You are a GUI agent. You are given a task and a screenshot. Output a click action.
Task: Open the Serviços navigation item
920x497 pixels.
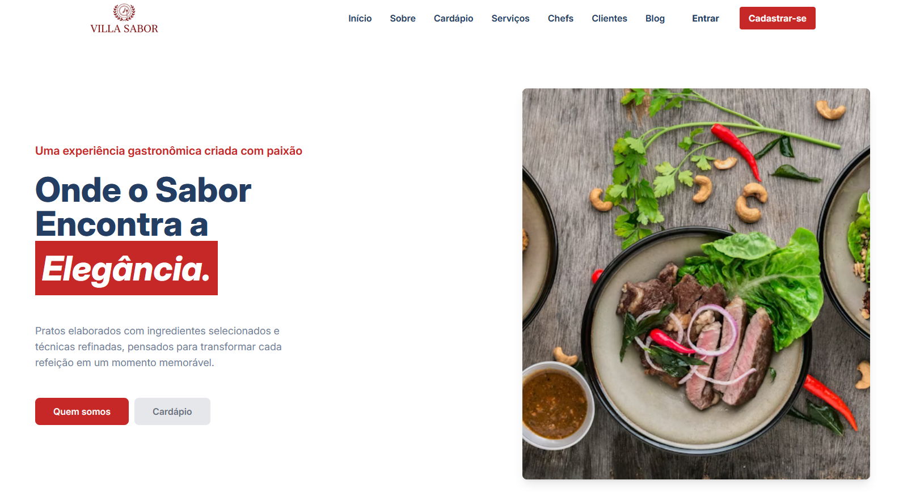(510, 18)
